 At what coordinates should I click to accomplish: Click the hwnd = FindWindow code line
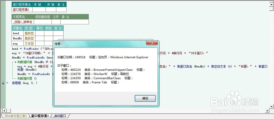(32, 49)
